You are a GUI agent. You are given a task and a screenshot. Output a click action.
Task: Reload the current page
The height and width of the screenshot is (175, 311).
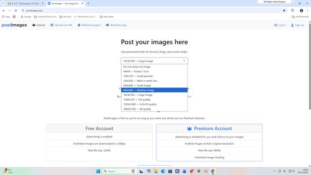[16, 11]
